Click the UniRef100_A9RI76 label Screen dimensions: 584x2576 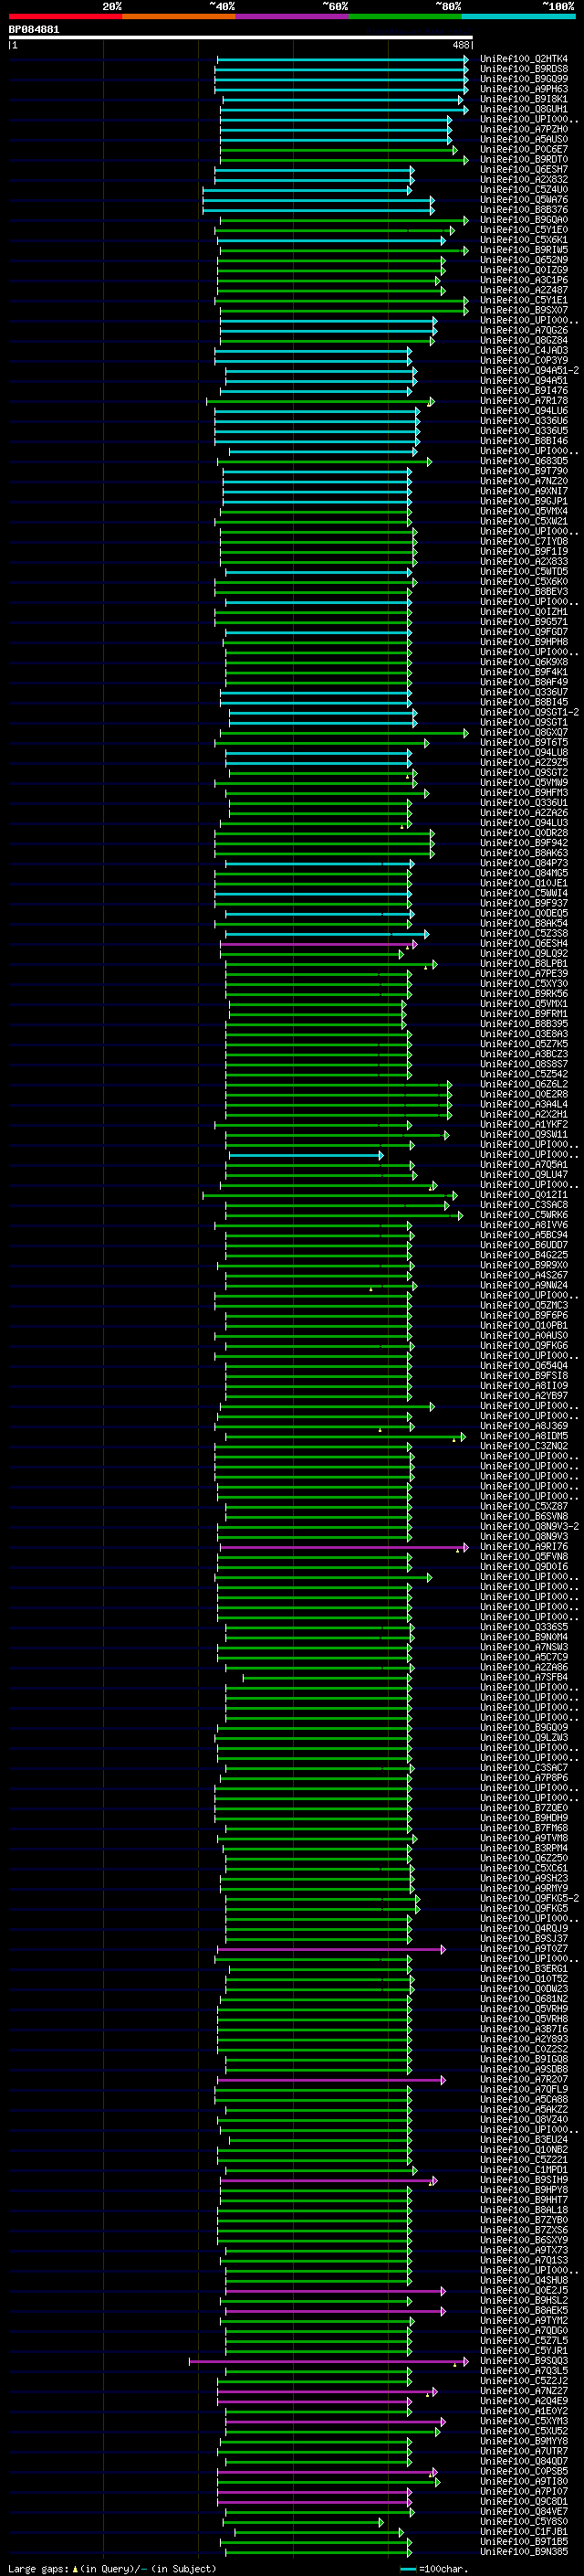tap(524, 1546)
